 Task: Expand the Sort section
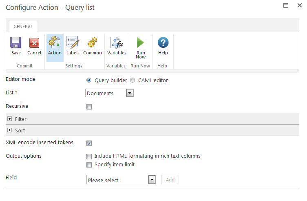[9, 131]
